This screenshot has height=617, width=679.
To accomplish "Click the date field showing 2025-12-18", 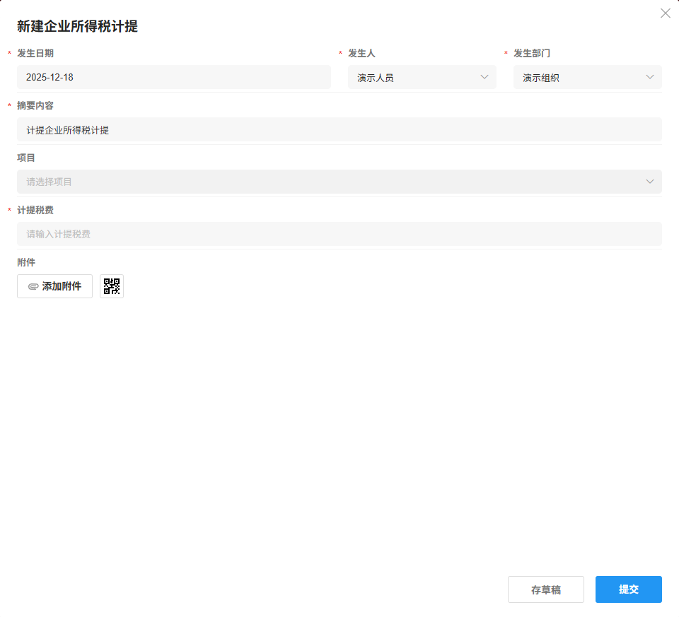I will pyautogui.click(x=173, y=77).
